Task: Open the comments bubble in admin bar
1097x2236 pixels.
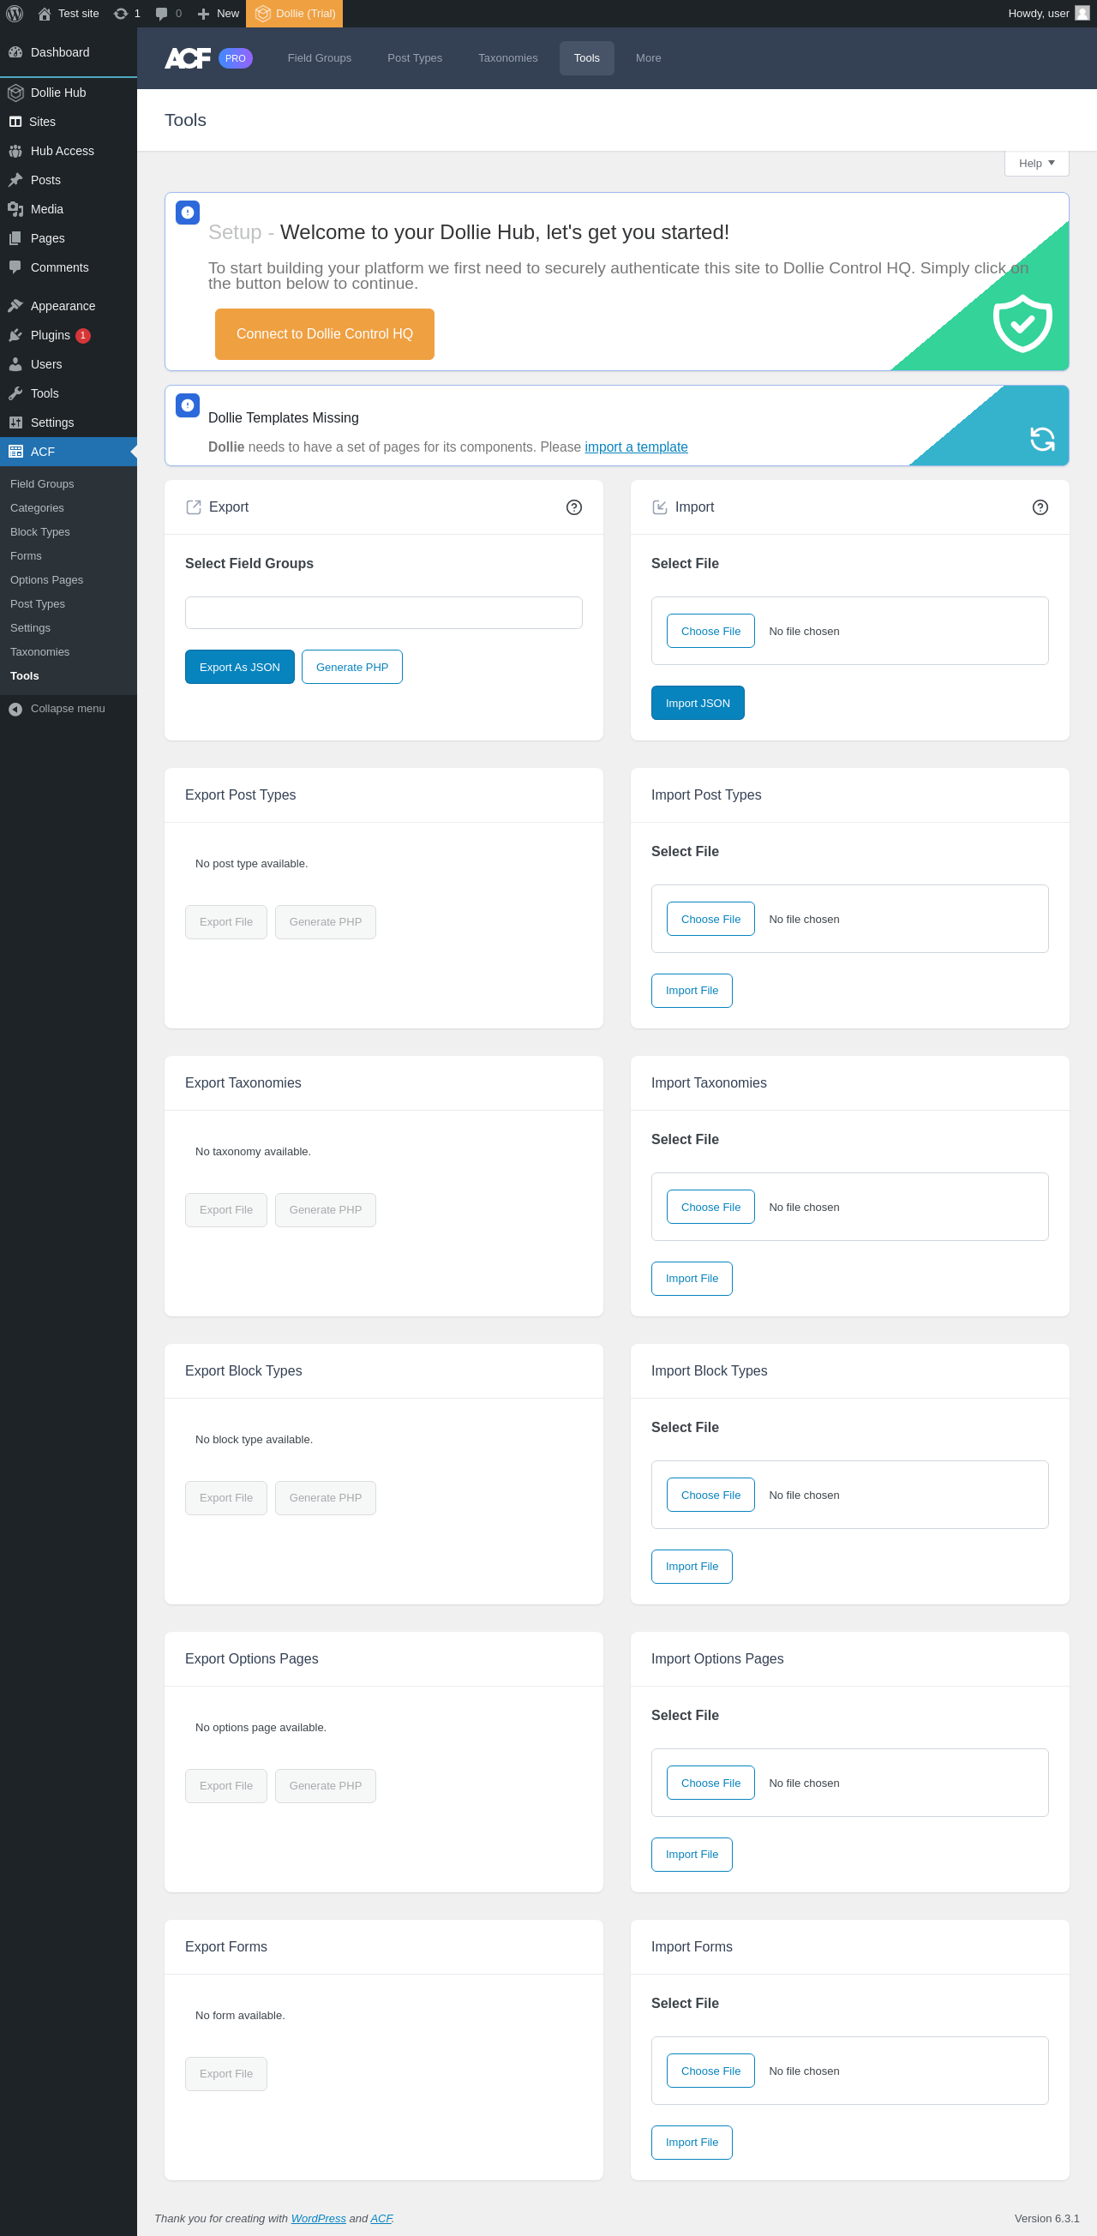Action: tap(161, 14)
